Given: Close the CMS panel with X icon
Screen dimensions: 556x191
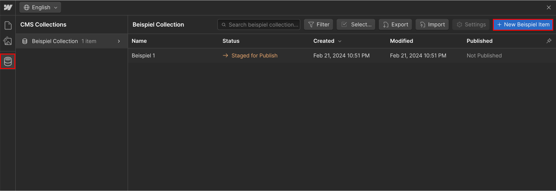Looking at the screenshot, I should coord(549,7).
